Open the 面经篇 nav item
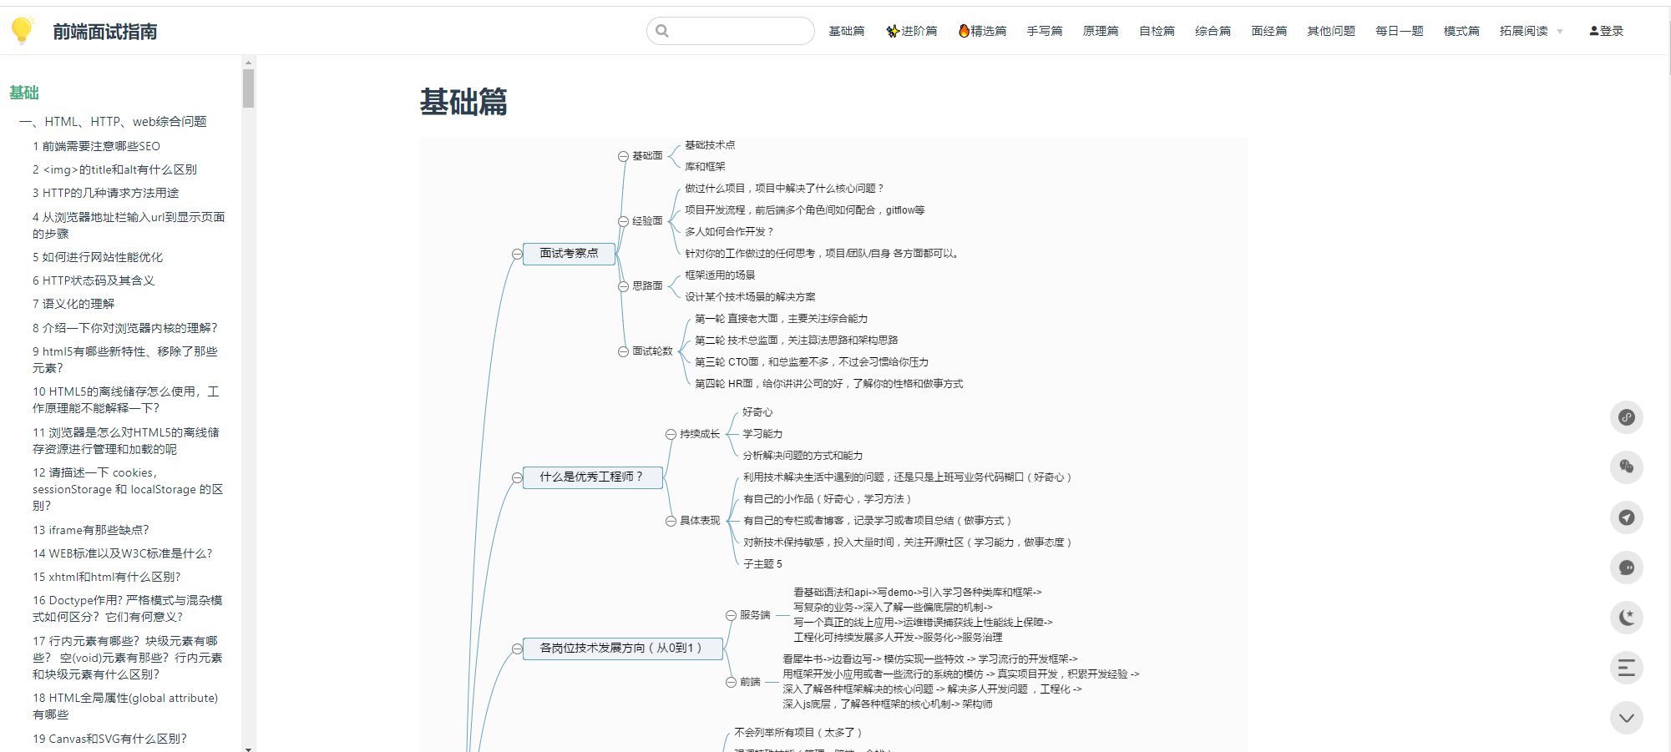This screenshot has height=752, width=1671. coord(1269,31)
